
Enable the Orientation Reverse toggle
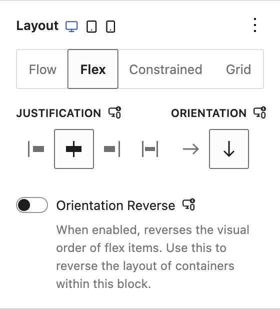pyautogui.click(x=32, y=205)
